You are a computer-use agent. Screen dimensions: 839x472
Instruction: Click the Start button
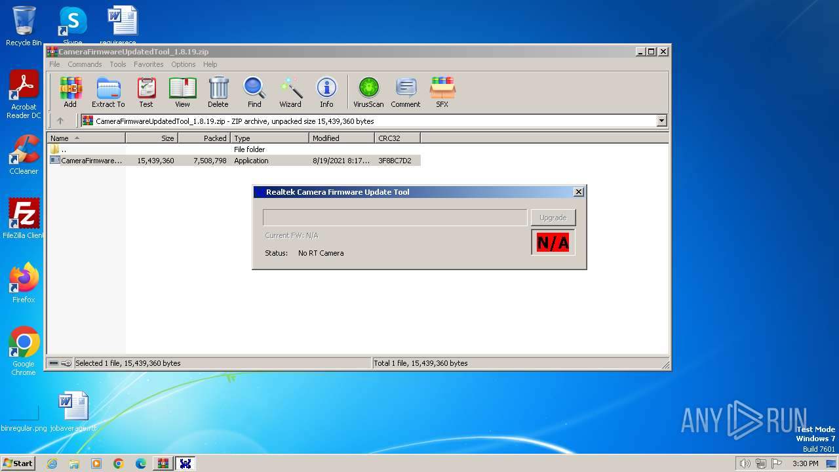(18, 463)
